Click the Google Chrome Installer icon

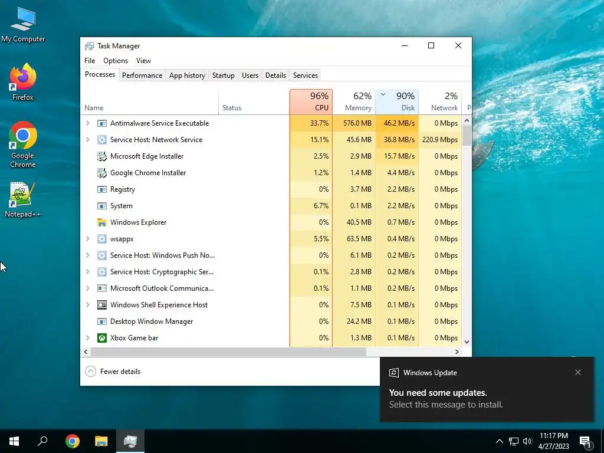tap(101, 173)
